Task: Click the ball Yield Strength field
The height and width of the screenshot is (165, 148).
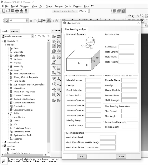Action: [x=129, y=100]
